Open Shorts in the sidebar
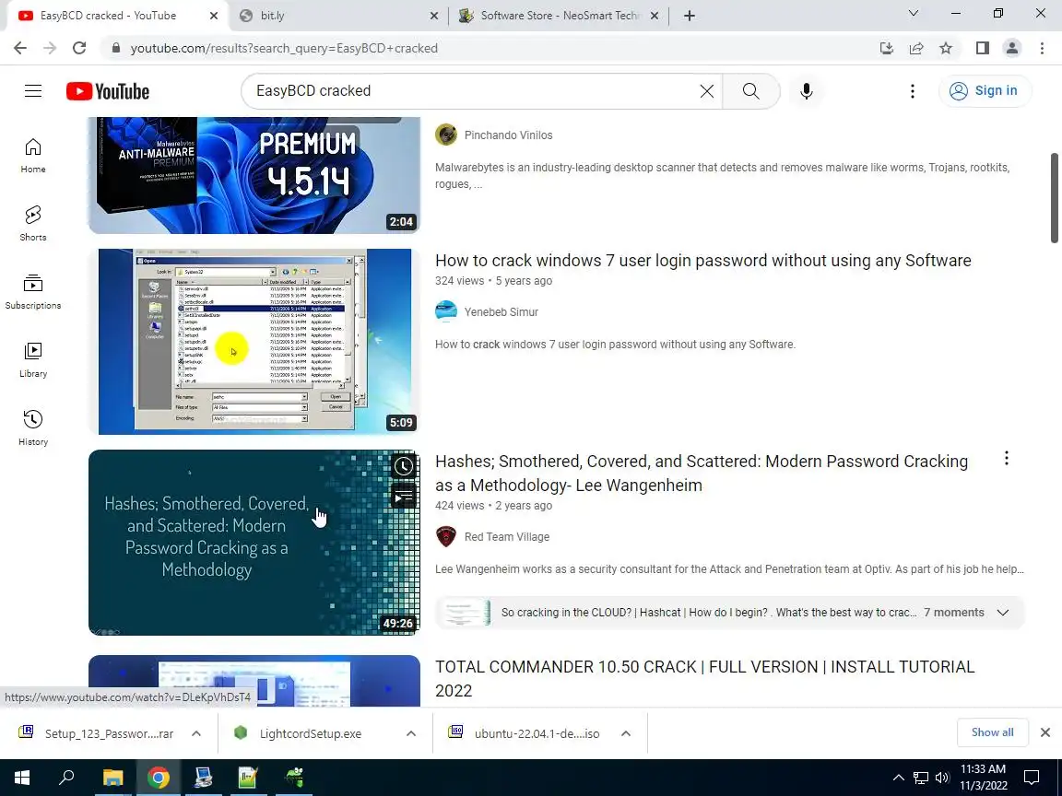The height and width of the screenshot is (796, 1062). tap(32, 223)
